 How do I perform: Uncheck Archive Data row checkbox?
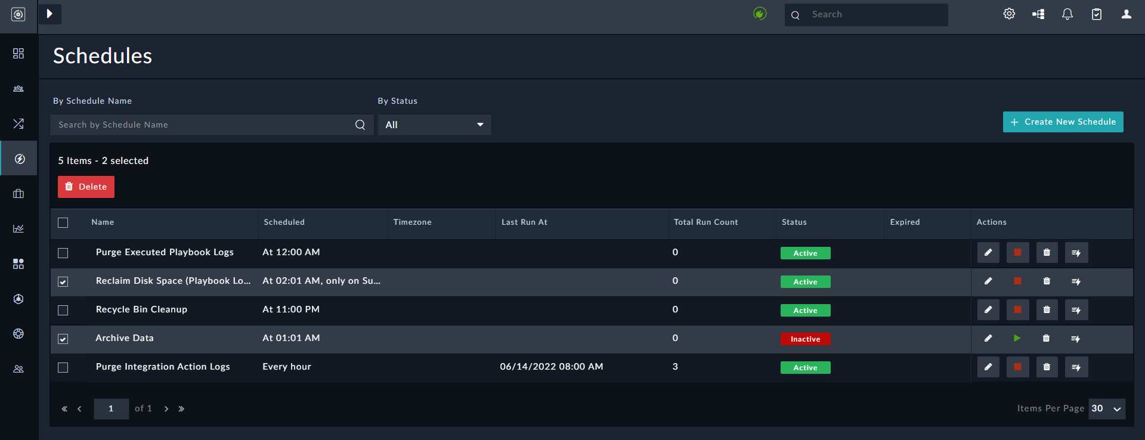[x=63, y=339]
